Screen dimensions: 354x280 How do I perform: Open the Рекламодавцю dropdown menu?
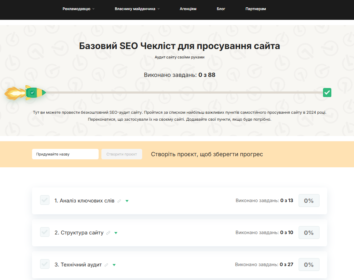(78, 9)
